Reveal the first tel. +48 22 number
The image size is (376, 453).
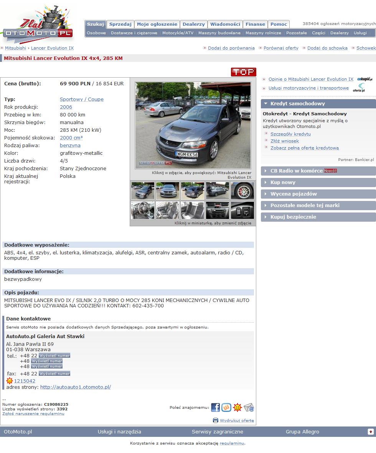(54, 356)
